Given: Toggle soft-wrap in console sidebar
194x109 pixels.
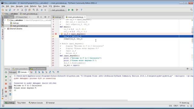Looking at the screenshot, I should [x=10, y=84].
